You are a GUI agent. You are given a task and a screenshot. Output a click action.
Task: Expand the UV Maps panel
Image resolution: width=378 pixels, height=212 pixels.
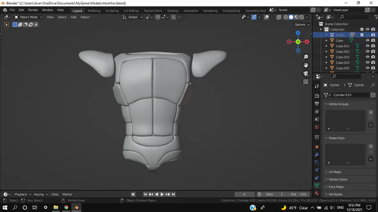335,172
